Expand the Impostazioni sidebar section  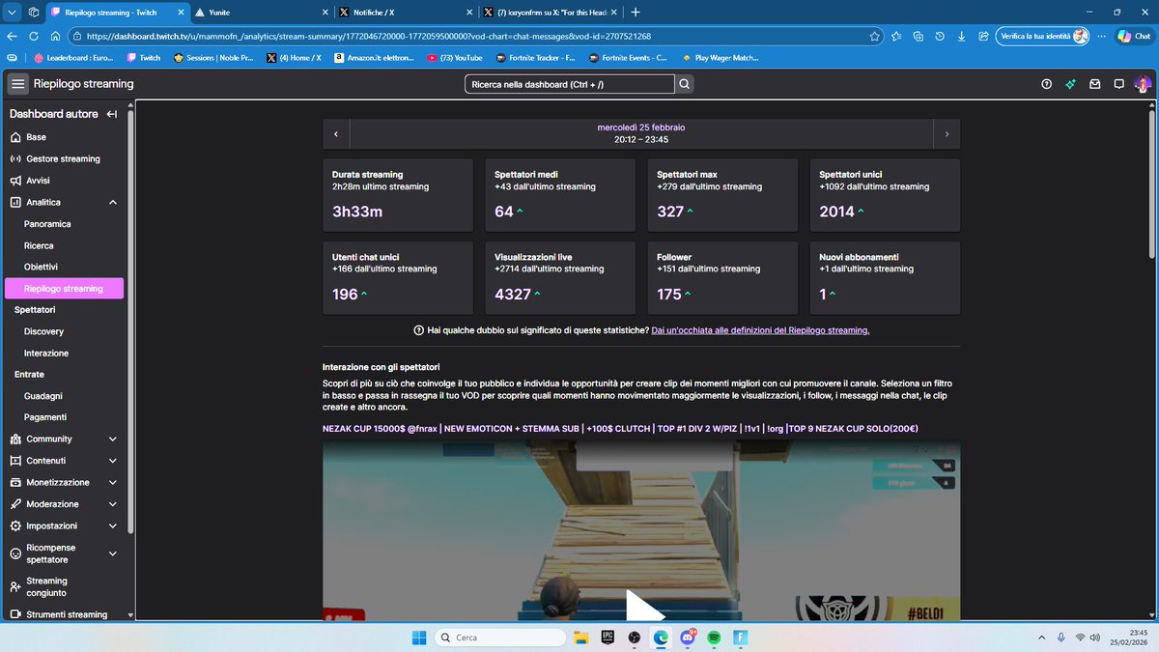click(112, 525)
